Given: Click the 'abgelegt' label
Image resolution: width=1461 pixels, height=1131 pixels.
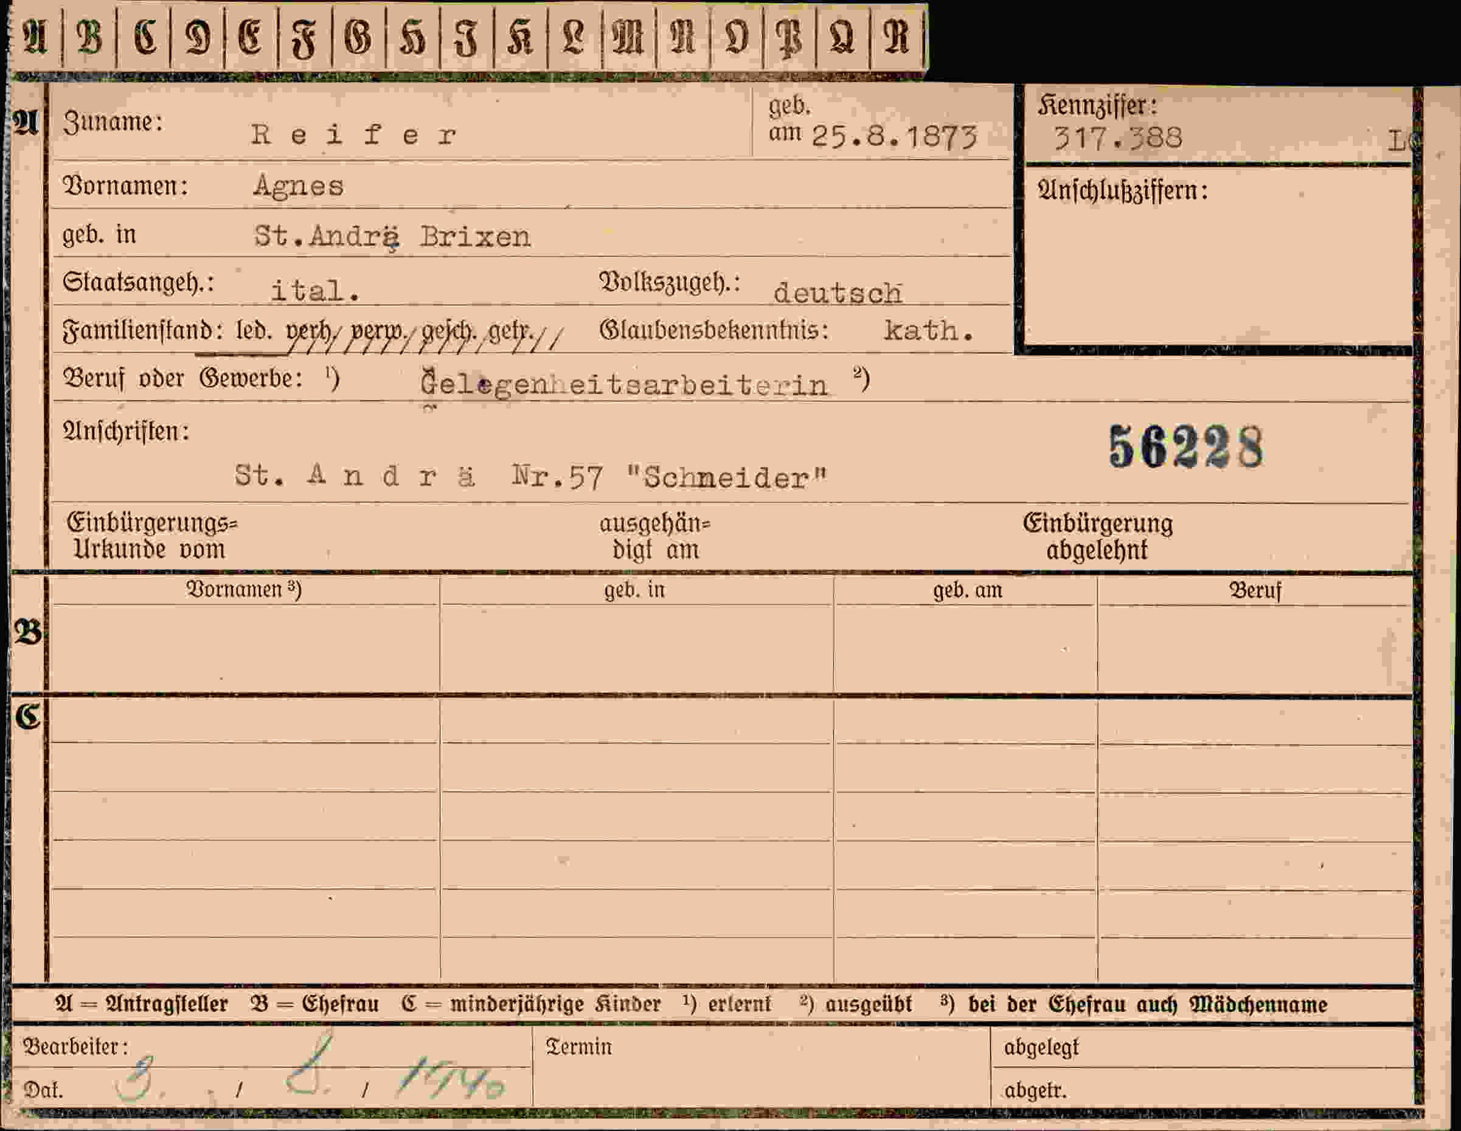Looking at the screenshot, I should (1041, 1048).
